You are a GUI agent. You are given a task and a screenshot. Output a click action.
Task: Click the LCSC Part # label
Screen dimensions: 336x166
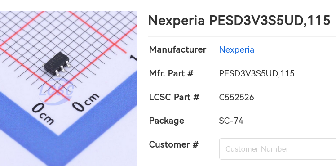tap(174, 97)
